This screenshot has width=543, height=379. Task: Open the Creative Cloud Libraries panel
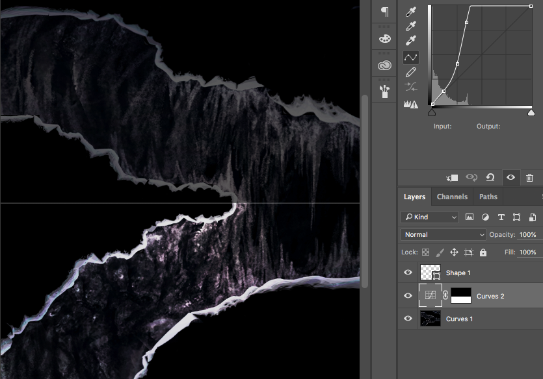coord(384,66)
